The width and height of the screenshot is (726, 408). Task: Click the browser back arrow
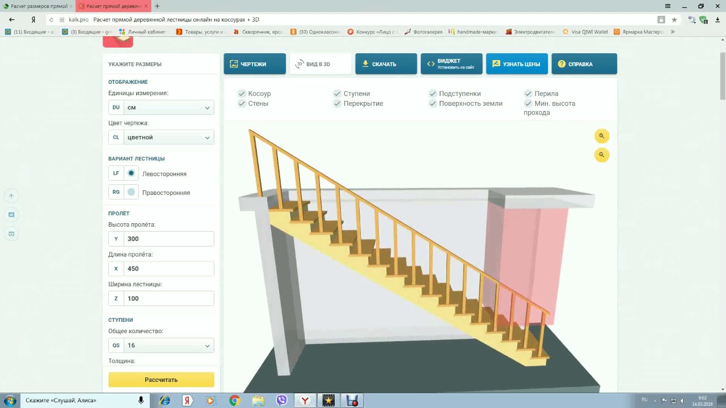[12, 20]
